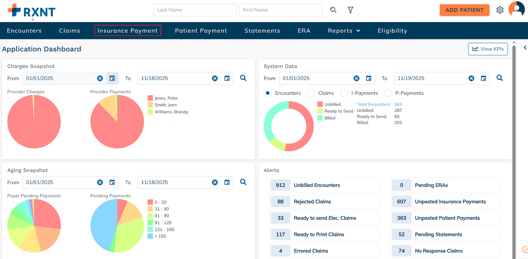Click the user profile avatar
This screenshot has height=259, width=528.
pyautogui.click(x=516, y=9)
